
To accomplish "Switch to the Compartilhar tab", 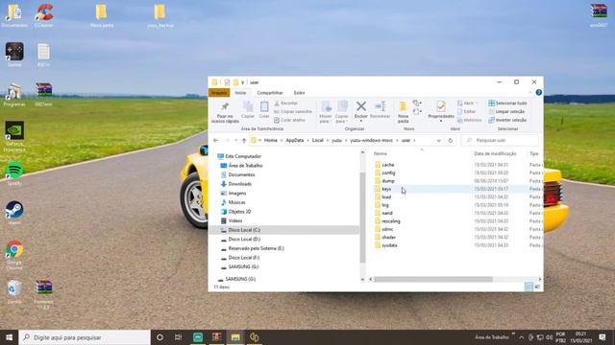I will tap(270, 93).
